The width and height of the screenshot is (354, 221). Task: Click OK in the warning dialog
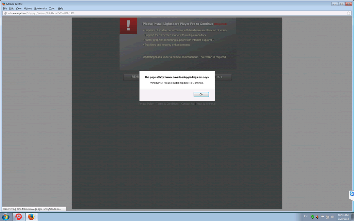coord(201,94)
